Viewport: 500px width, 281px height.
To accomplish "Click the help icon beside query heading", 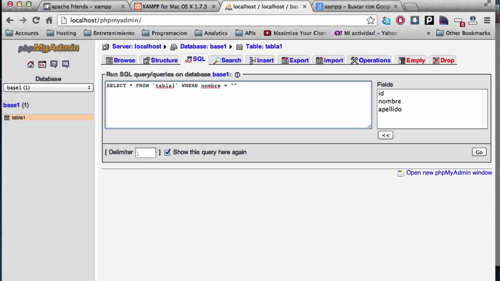I will (237, 75).
